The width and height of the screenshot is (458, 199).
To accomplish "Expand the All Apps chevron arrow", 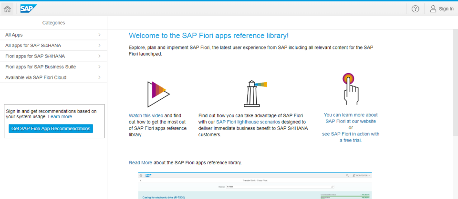I will (x=99, y=35).
